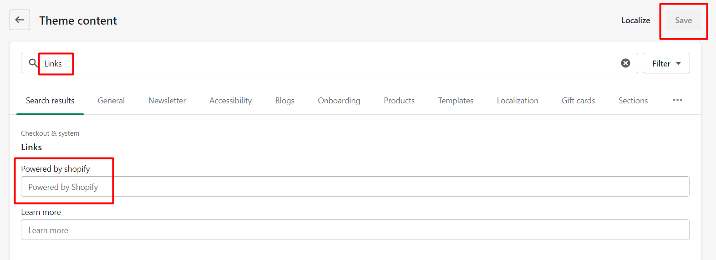716x260 pixels.
Task: Go to the Blogs tab
Action: [284, 101]
